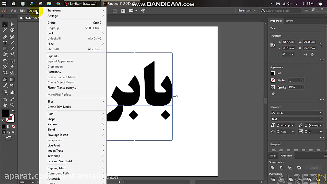
Task: Click the font size field
Action: [x=285, y=125]
